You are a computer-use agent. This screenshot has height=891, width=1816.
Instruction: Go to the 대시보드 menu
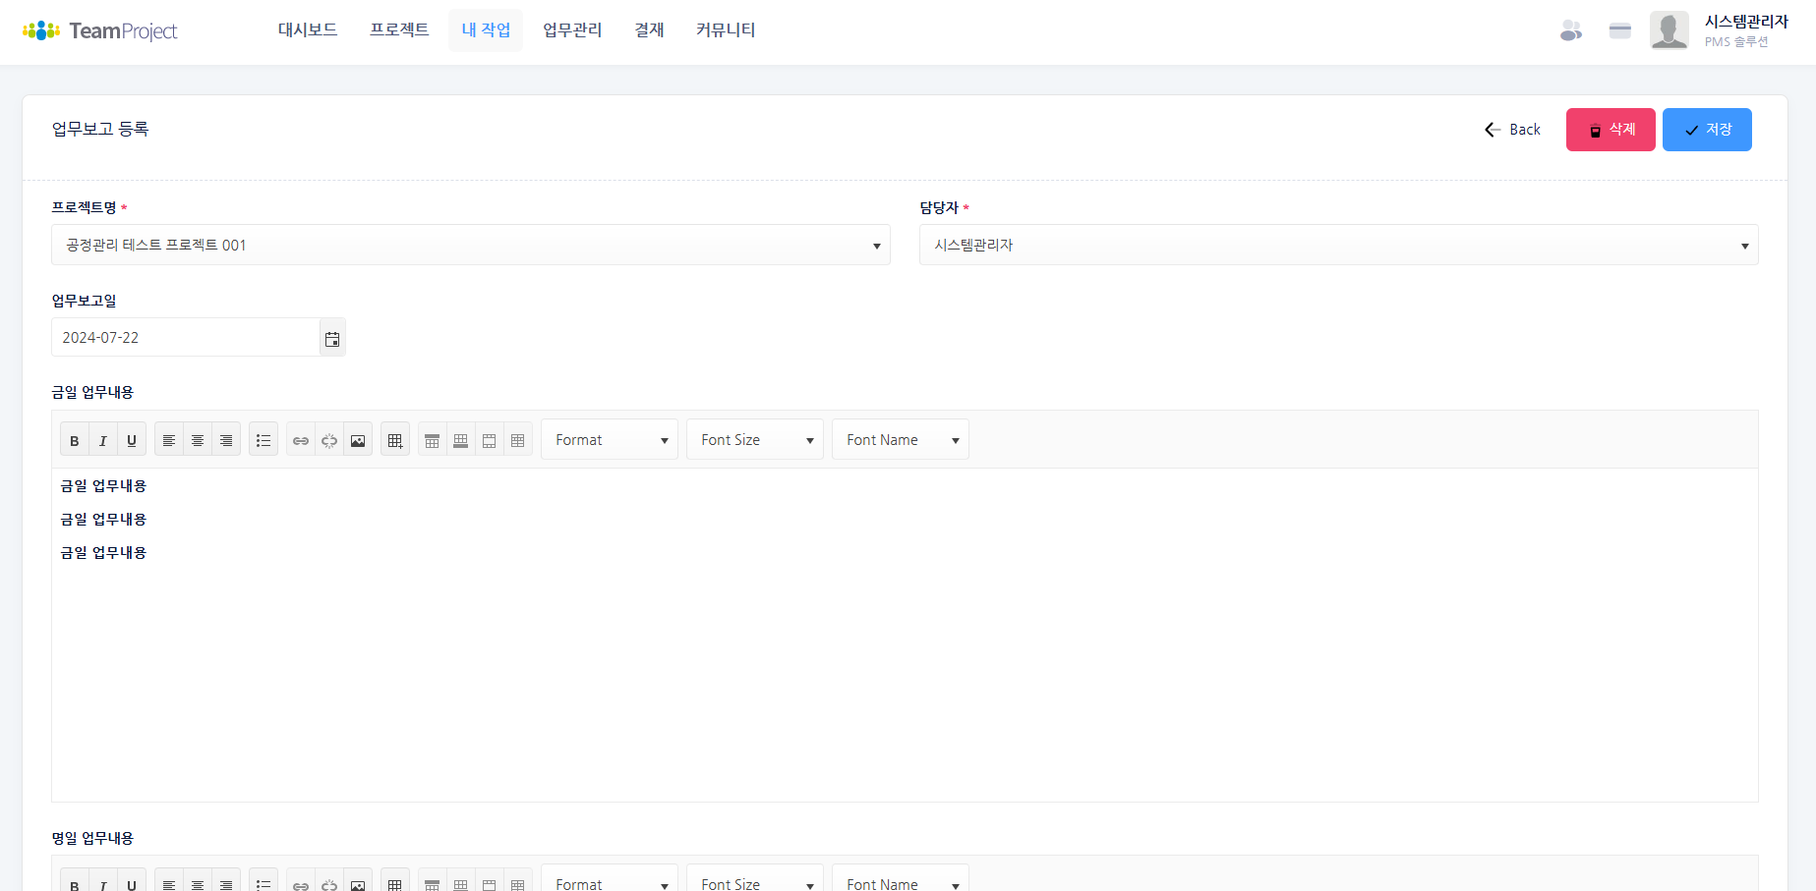pyautogui.click(x=308, y=30)
